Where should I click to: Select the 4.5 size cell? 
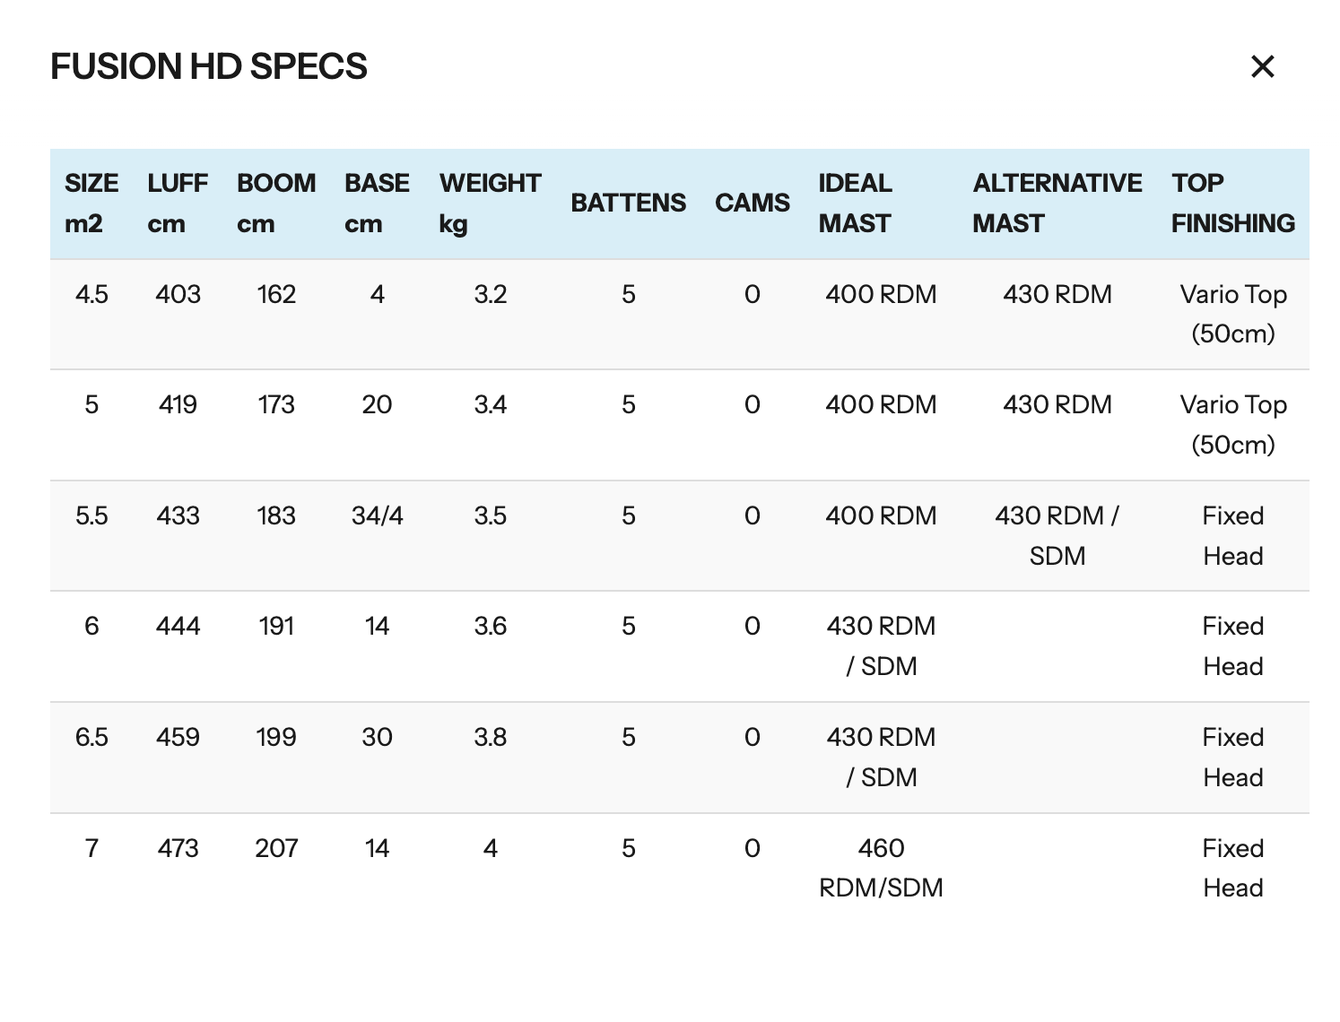(91, 294)
